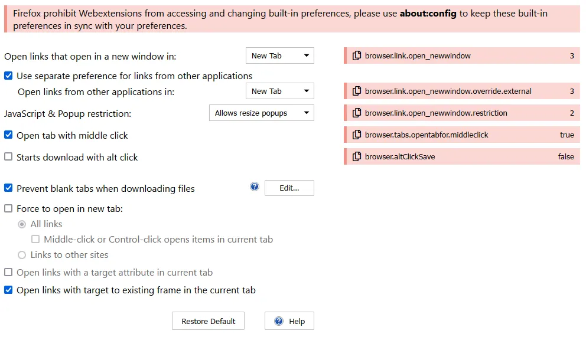Click the Restore Default button

pos(208,321)
